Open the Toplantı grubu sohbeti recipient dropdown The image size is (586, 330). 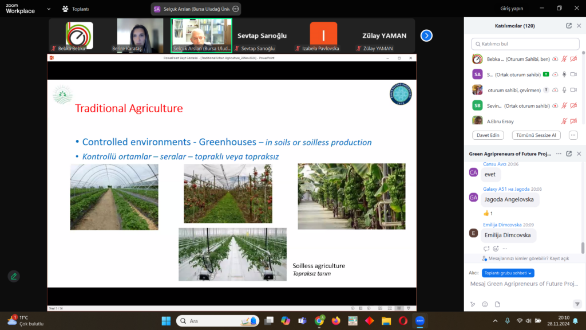point(508,273)
